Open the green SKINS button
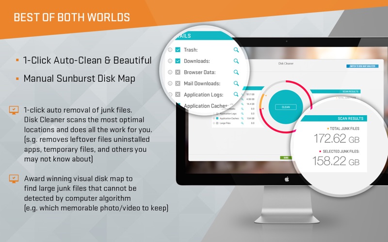 point(286,158)
